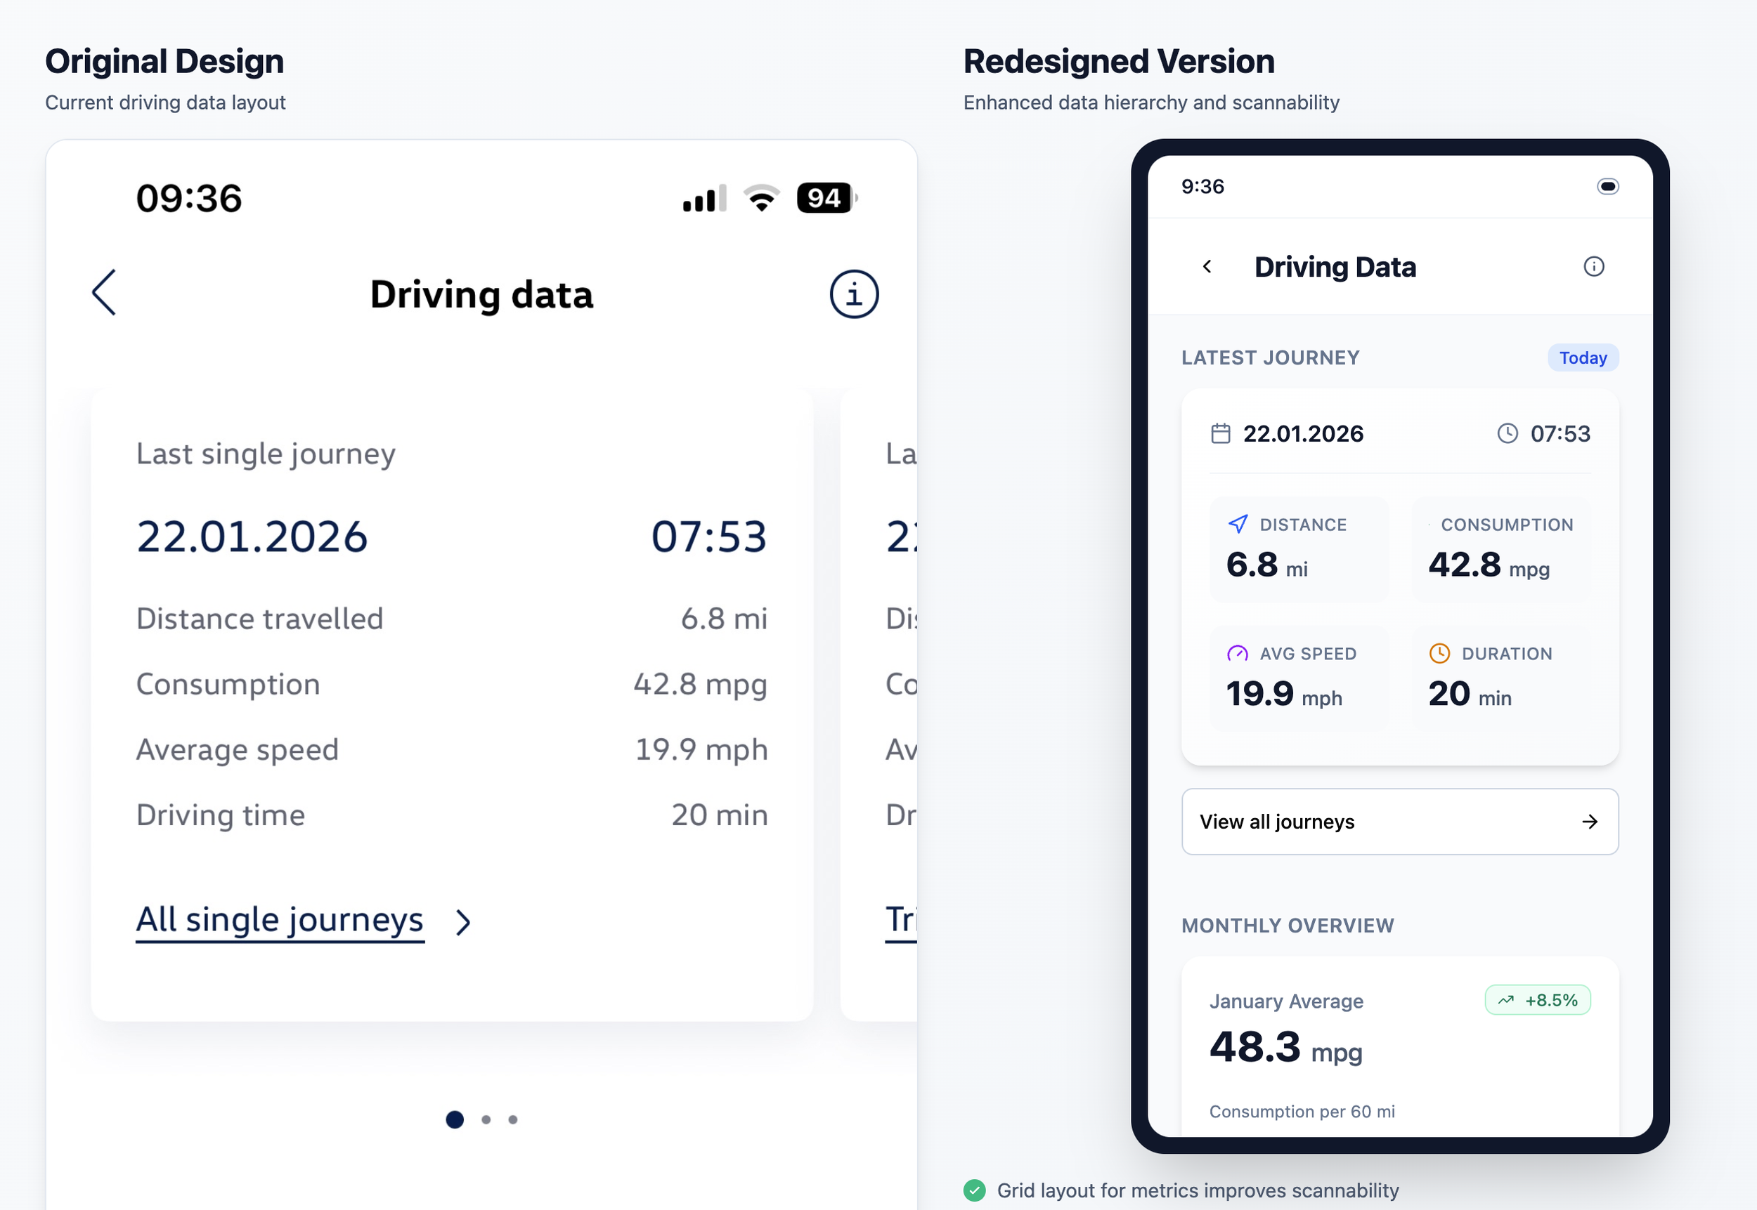Select the first carousel page dot
1757x1210 pixels.
point(455,1120)
